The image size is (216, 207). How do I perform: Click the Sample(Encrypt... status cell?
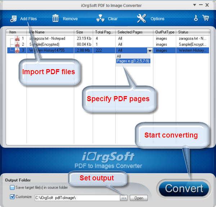coord(193,44)
